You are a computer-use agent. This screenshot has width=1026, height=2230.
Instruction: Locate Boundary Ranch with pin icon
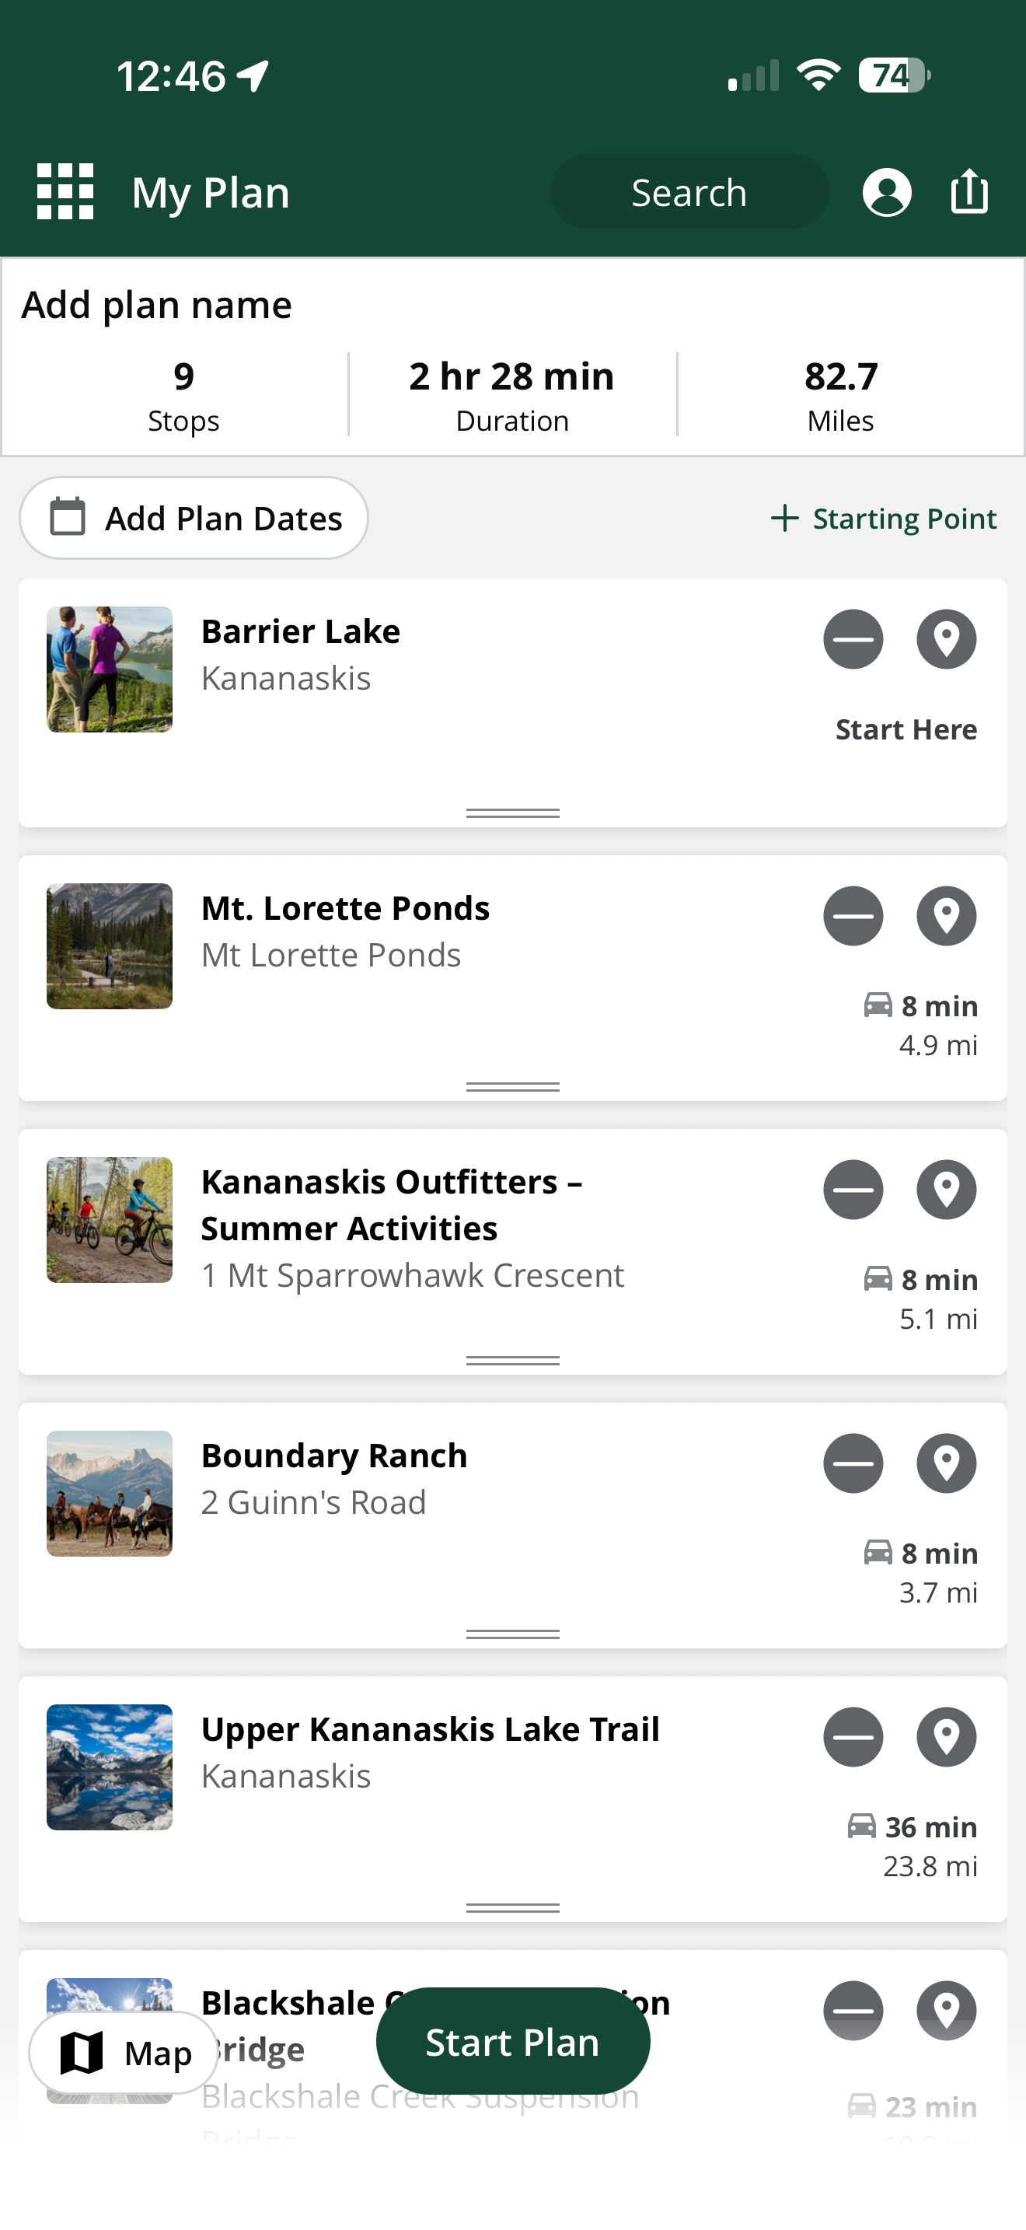click(947, 1463)
